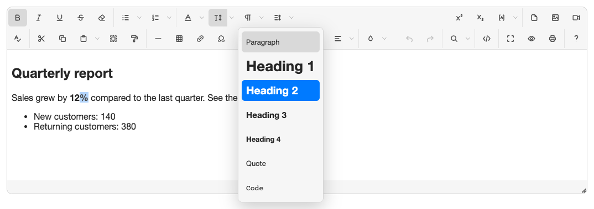Insert special character with omega icon
Screen dimensions: 594x209
[221, 39]
